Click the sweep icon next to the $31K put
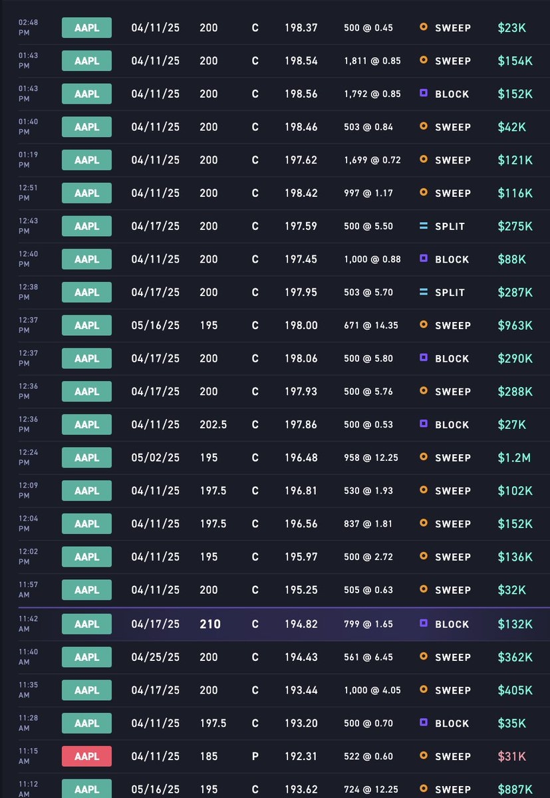550x798 pixels. 423,756
